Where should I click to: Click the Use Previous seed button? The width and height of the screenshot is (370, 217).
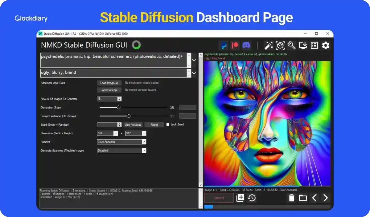click(x=133, y=125)
